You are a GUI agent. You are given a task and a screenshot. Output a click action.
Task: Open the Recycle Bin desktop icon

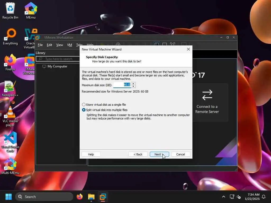point(10,11)
